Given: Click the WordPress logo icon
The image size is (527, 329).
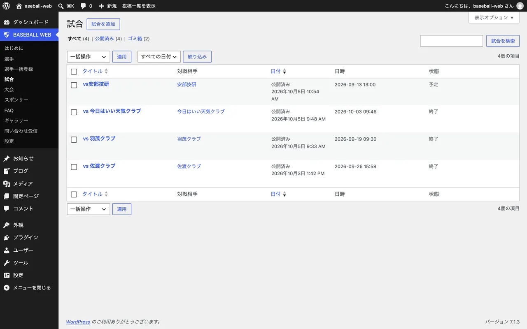Looking at the screenshot, I should click(x=6, y=6).
